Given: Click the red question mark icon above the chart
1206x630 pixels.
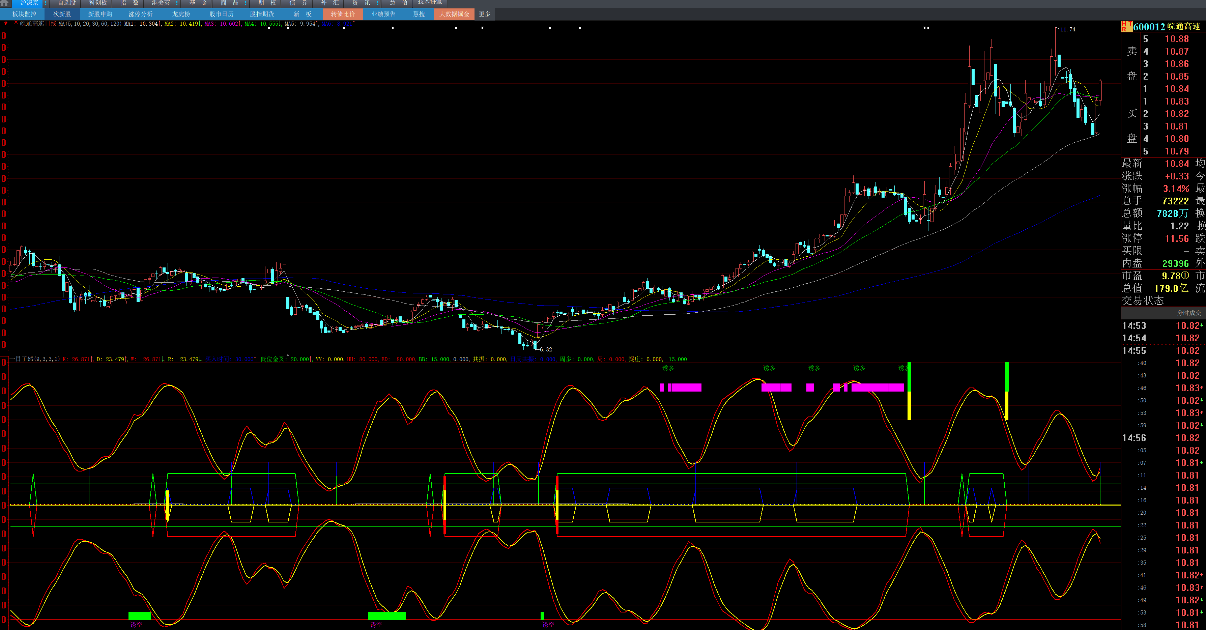Looking at the screenshot, I should click(6, 23).
